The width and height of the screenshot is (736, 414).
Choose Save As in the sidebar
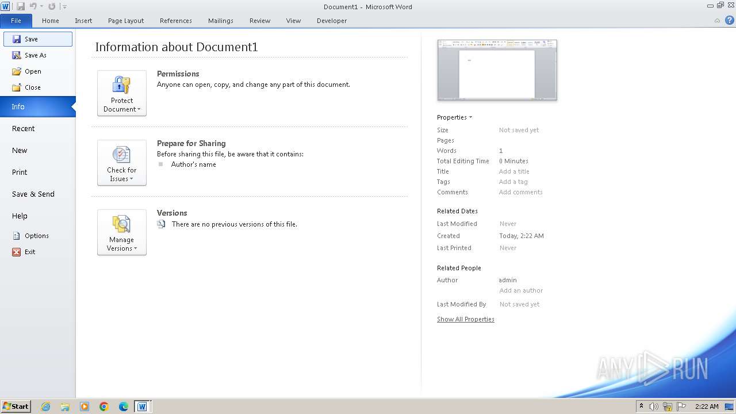(38, 55)
